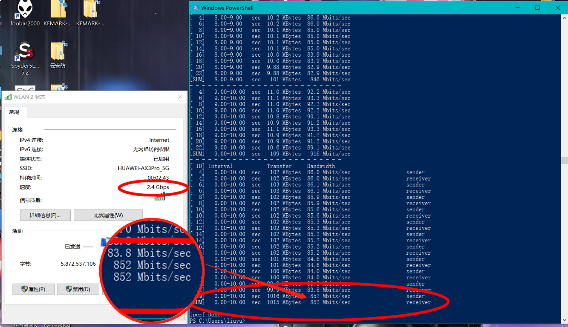Open 无线属性(W) wireless properties
The width and height of the screenshot is (568, 327).
point(108,215)
